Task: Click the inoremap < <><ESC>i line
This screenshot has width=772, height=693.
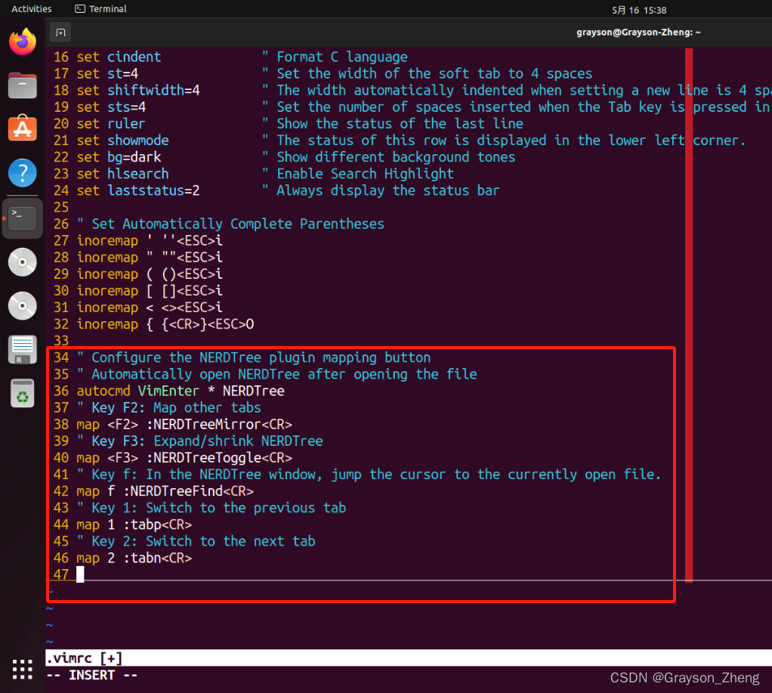Action: [x=150, y=308]
